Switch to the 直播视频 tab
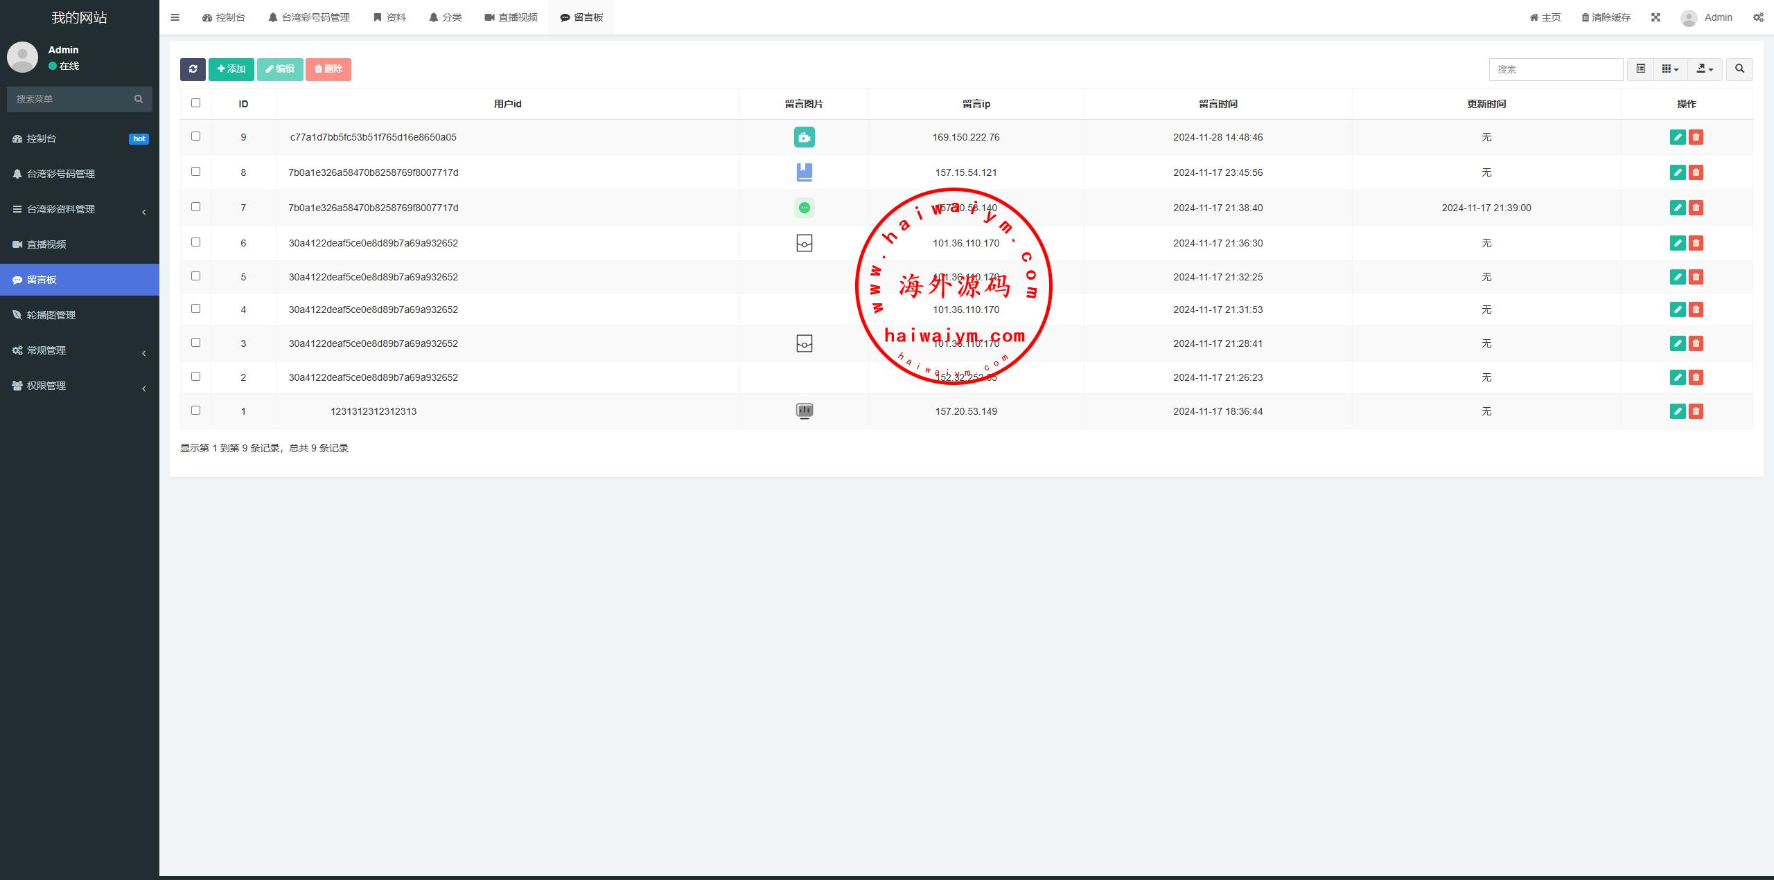This screenshot has width=1774, height=880. point(511,17)
